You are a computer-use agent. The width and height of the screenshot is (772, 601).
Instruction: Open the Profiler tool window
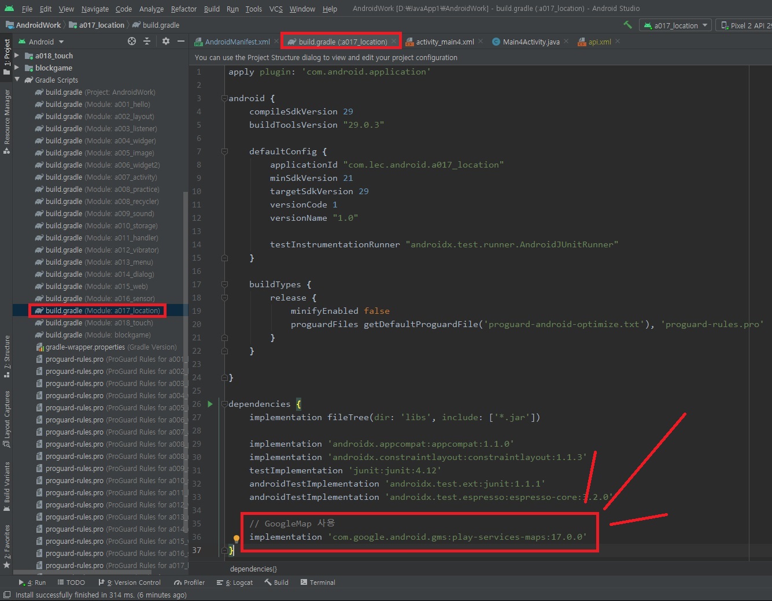point(189,583)
